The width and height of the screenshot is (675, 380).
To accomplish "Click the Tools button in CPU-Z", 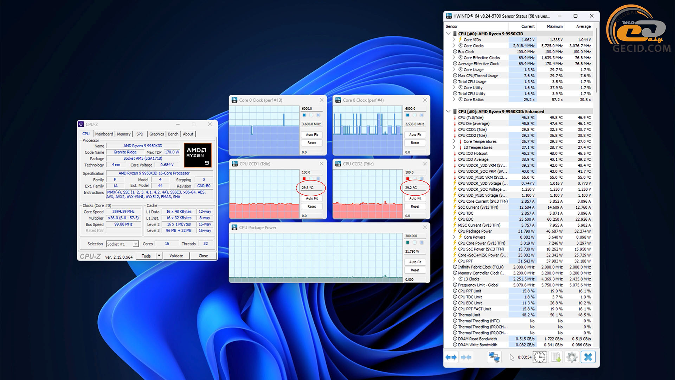I will click(146, 256).
